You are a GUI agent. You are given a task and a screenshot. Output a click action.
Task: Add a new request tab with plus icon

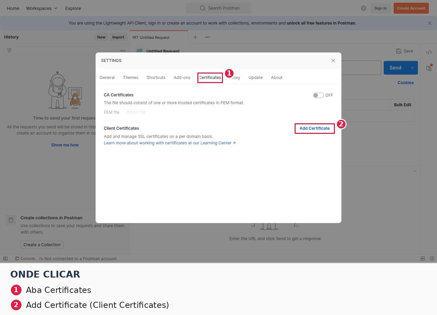point(195,37)
